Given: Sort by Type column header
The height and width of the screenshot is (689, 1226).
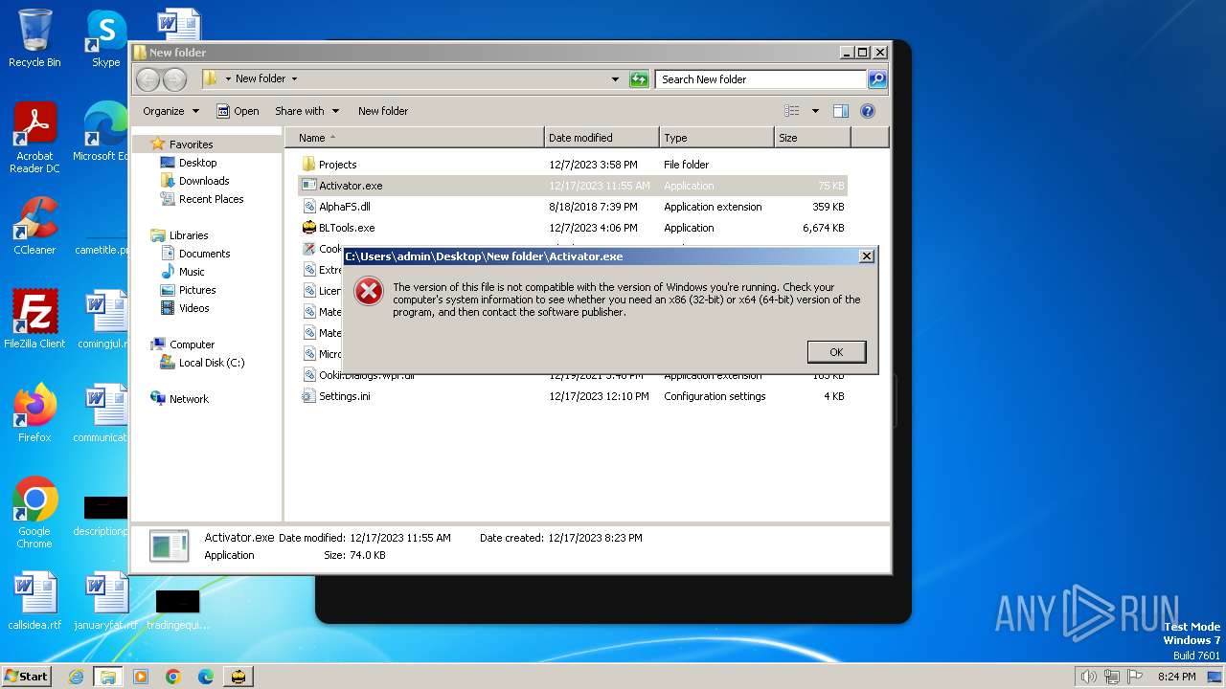Looking at the screenshot, I should (x=716, y=138).
